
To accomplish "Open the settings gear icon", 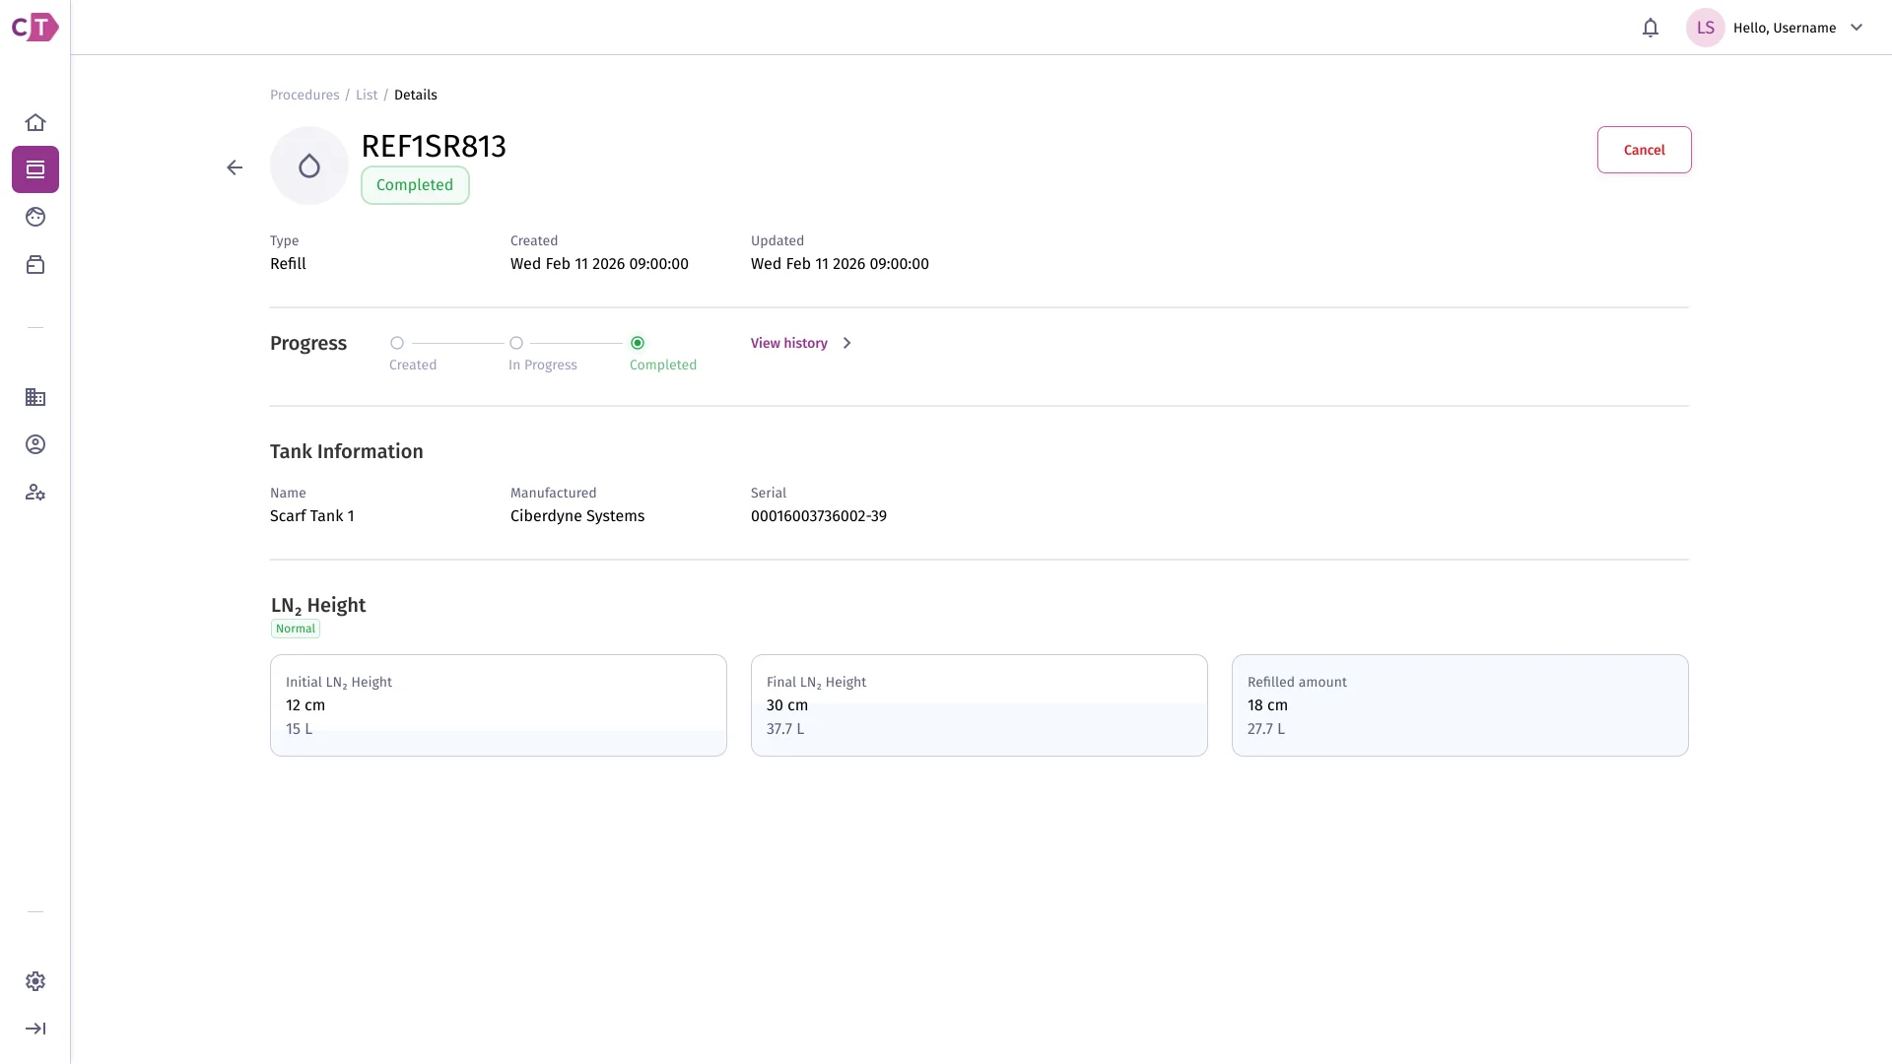I will [35, 981].
